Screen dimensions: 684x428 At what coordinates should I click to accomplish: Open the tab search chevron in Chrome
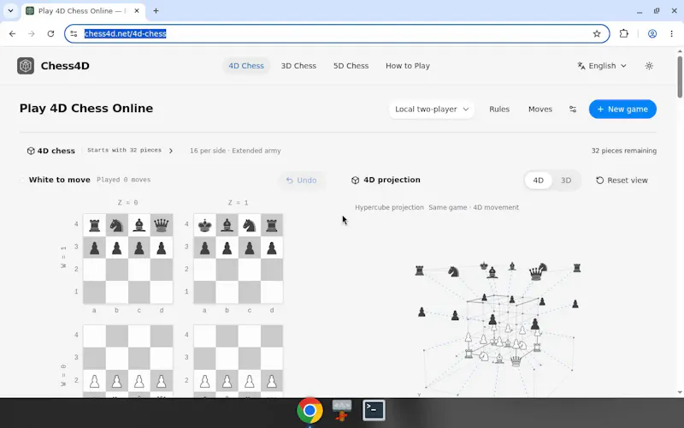(x=10, y=10)
